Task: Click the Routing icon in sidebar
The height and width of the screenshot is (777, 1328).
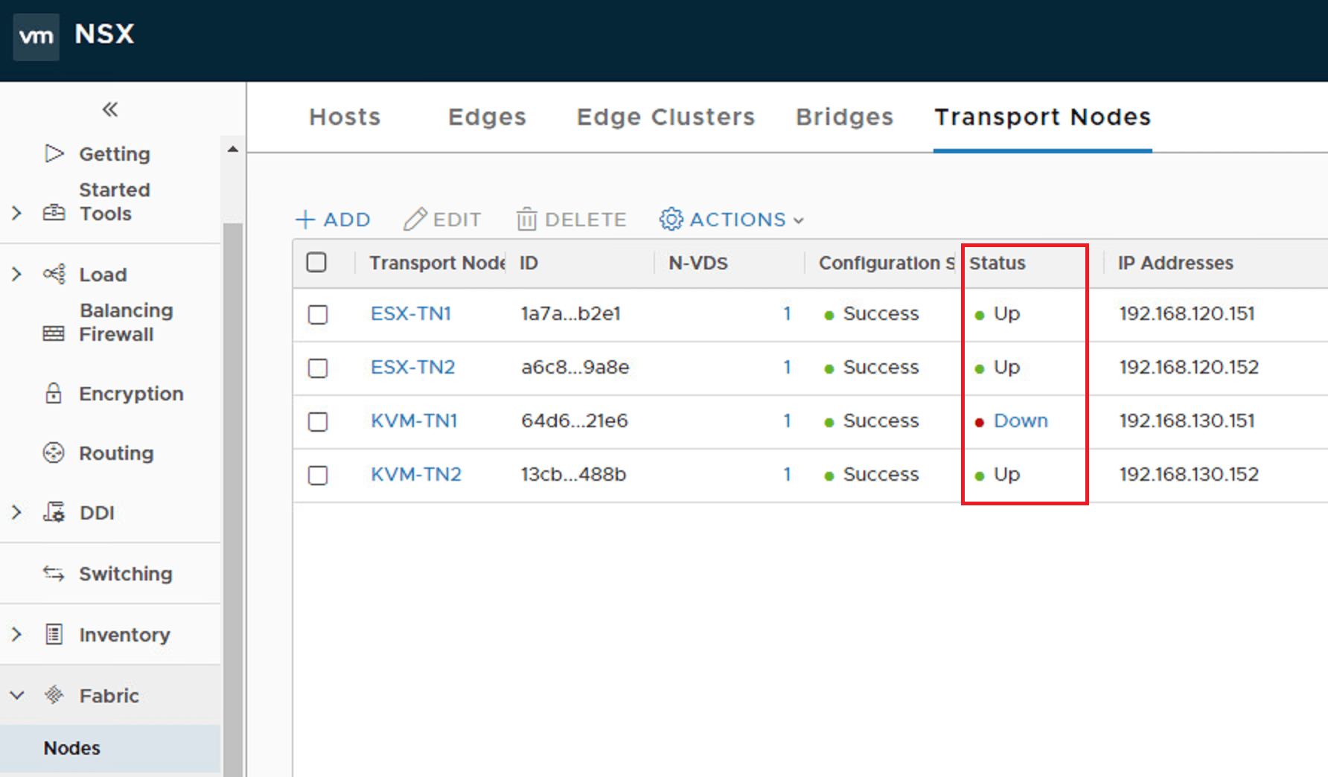Action: (x=54, y=453)
